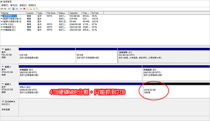The image size is (210, 121).
Task: Sort by the Free column header
Action: (x=86, y=13)
